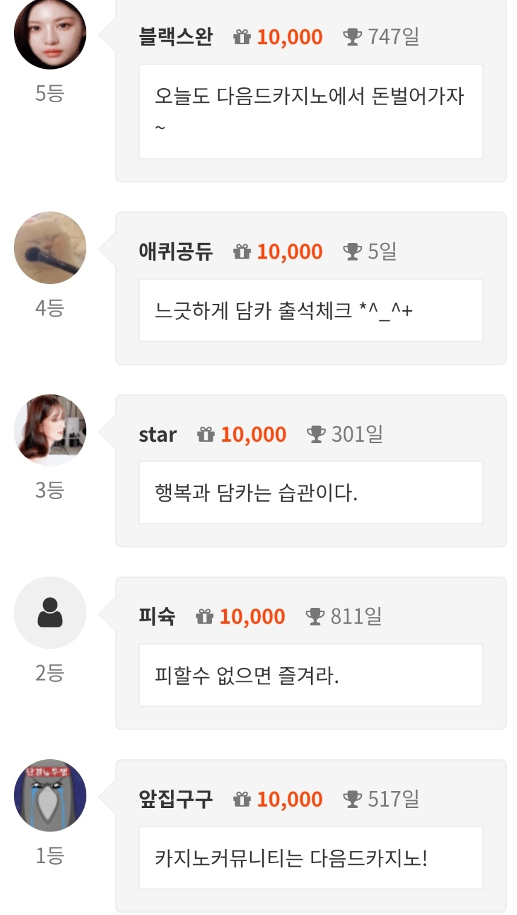Image resolution: width=517 pixels, height=915 pixels.
Task: Click the gift icon beside 애퀴공듀
Action: 242,252
